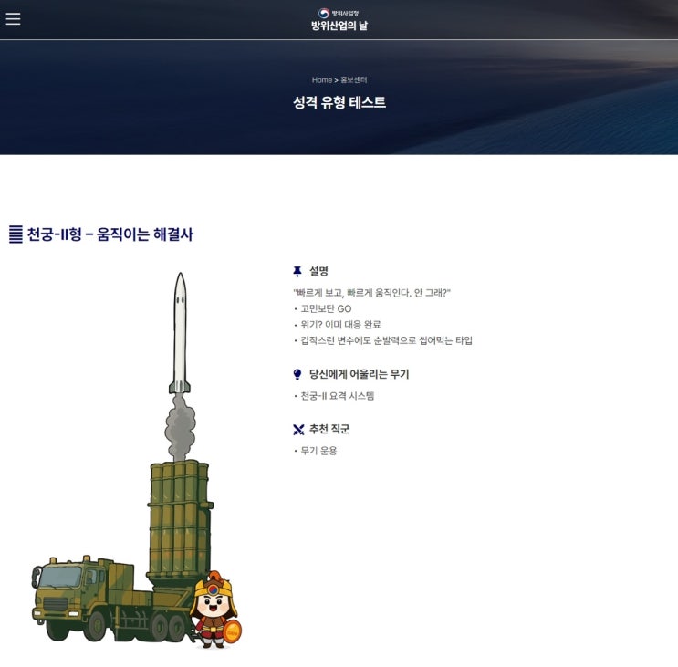The image size is (678, 667).
Task: Click the Home breadcrumb link
Action: pos(322,80)
